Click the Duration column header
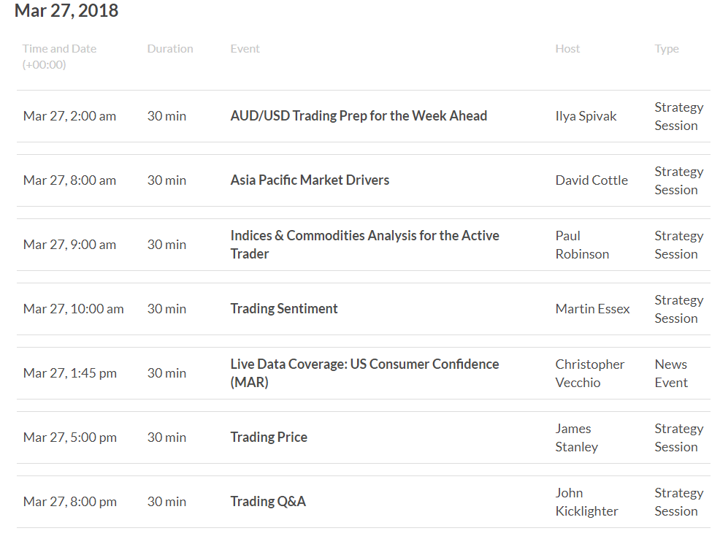 click(x=170, y=49)
